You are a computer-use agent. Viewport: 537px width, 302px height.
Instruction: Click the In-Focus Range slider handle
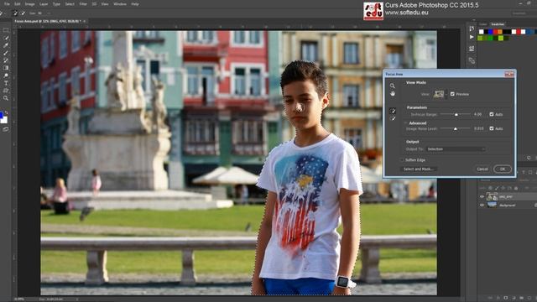(456, 115)
